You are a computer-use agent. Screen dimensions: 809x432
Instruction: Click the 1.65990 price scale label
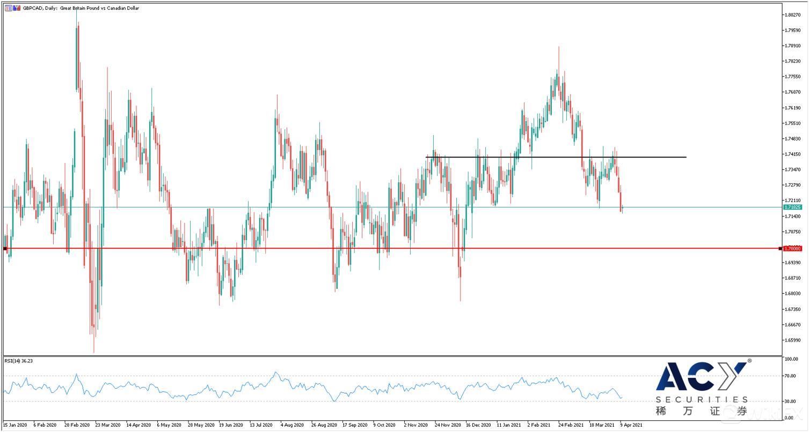[x=792, y=340]
